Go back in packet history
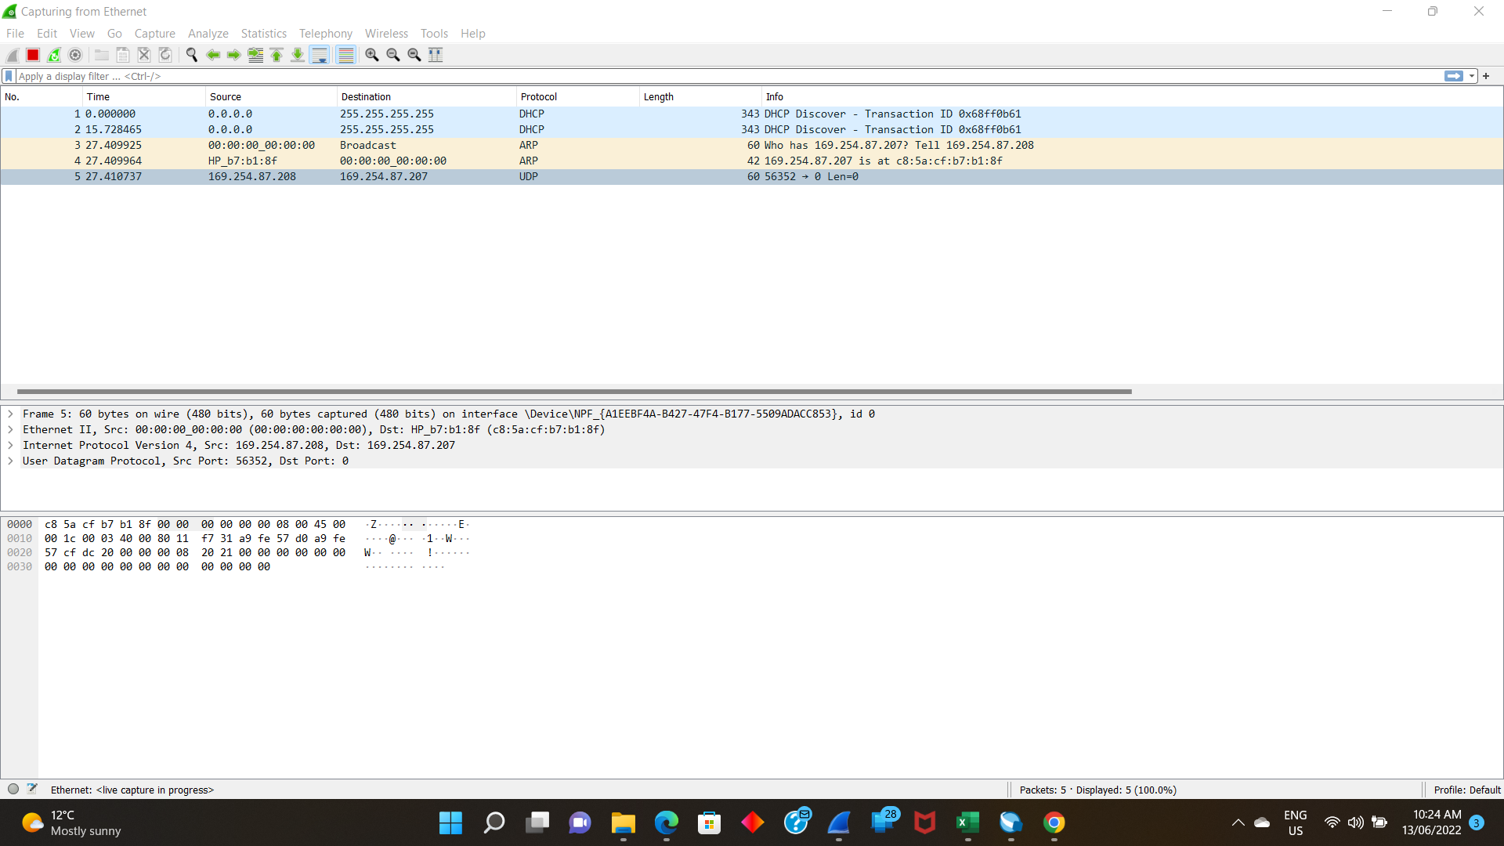 213,55
